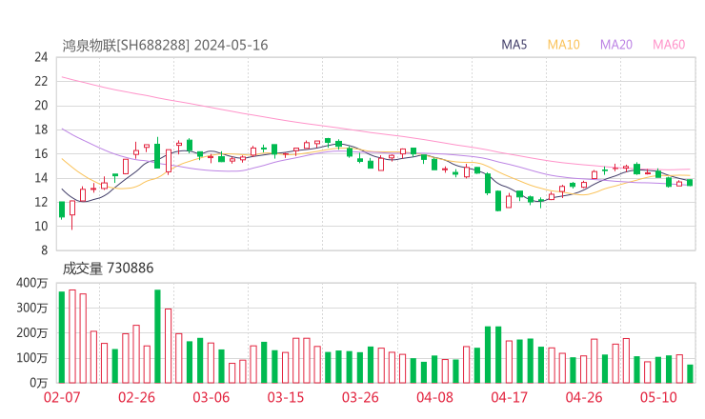Click the MA10 legend label
The height and width of the screenshot is (419, 705).
pyautogui.click(x=563, y=45)
